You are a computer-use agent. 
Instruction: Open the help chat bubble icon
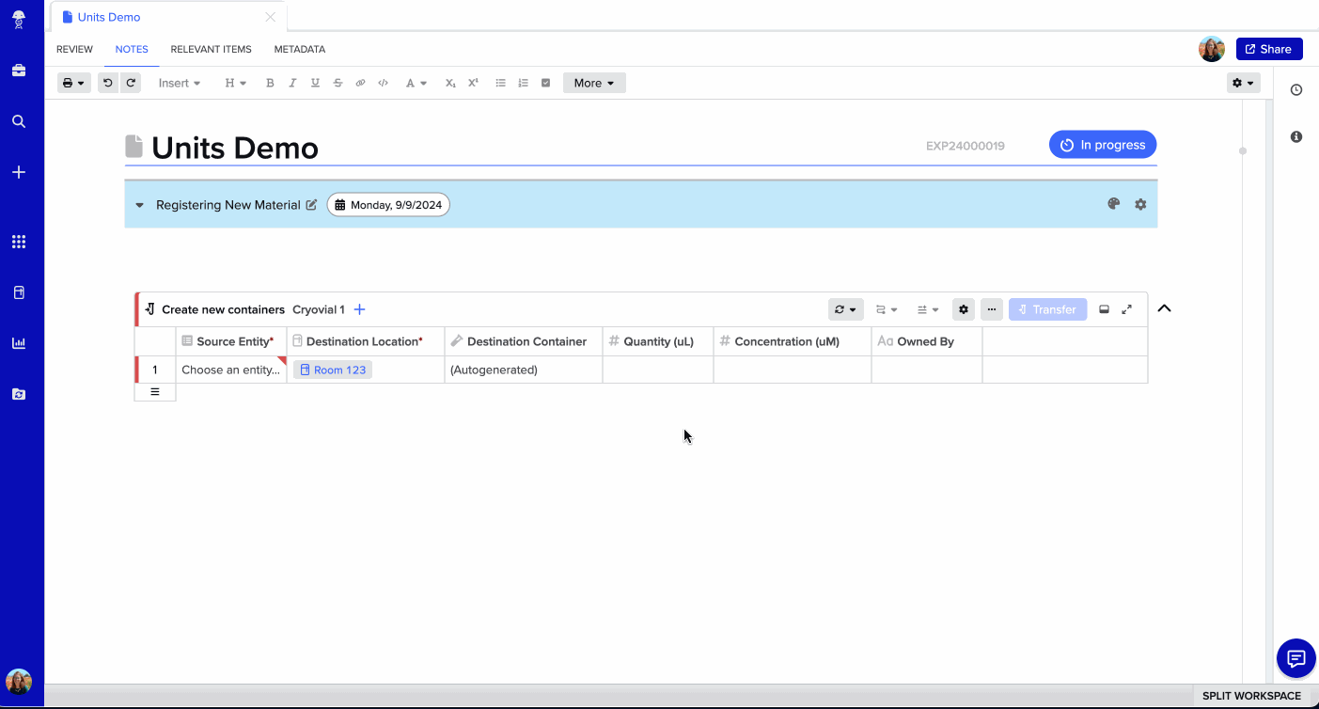1296,658
